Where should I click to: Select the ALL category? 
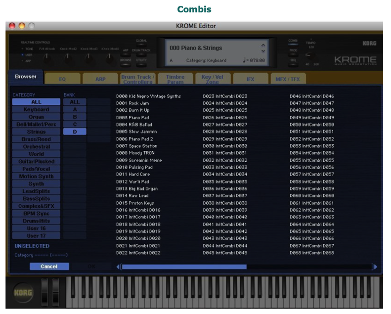pyautogui.click(x=36, y=102)
